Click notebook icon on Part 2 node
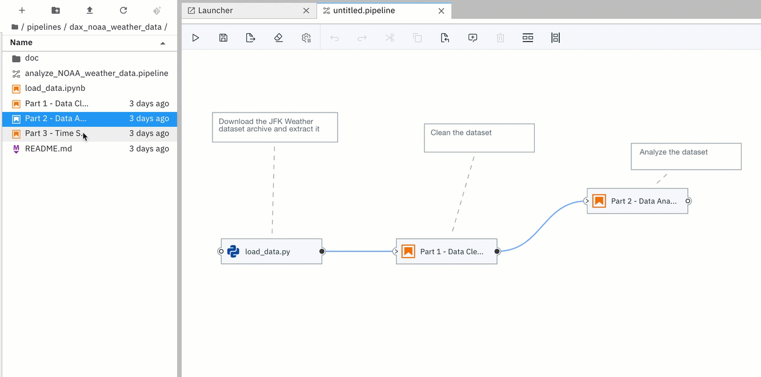The height and width of the screenshot is (377, 761). coord(599,201)
